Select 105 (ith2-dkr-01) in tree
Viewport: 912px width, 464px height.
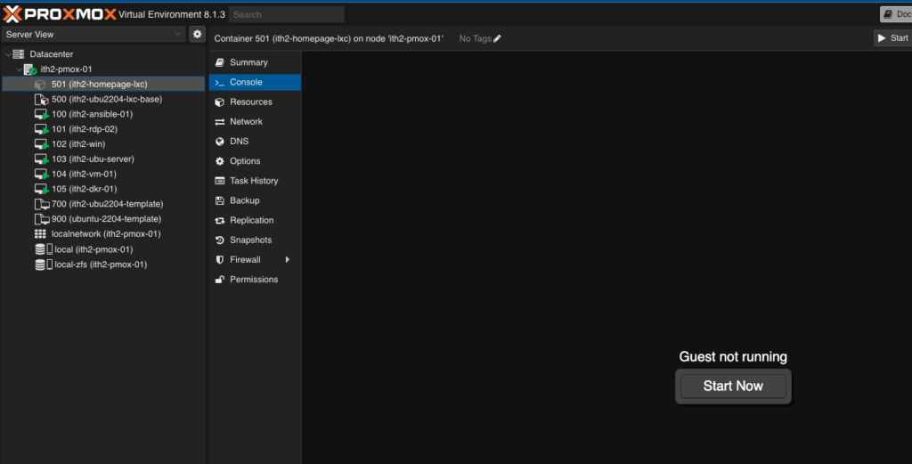pos(103,189)
